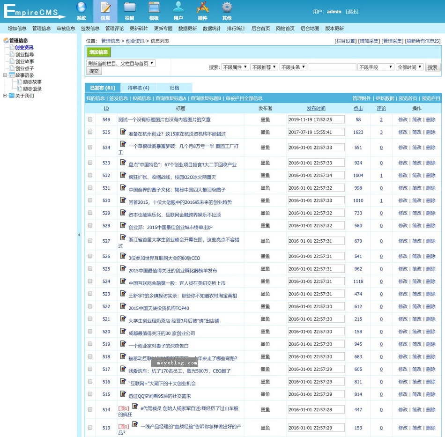Switch to the 待审核 (4) tab
The image size is (445, 437).
138,88
